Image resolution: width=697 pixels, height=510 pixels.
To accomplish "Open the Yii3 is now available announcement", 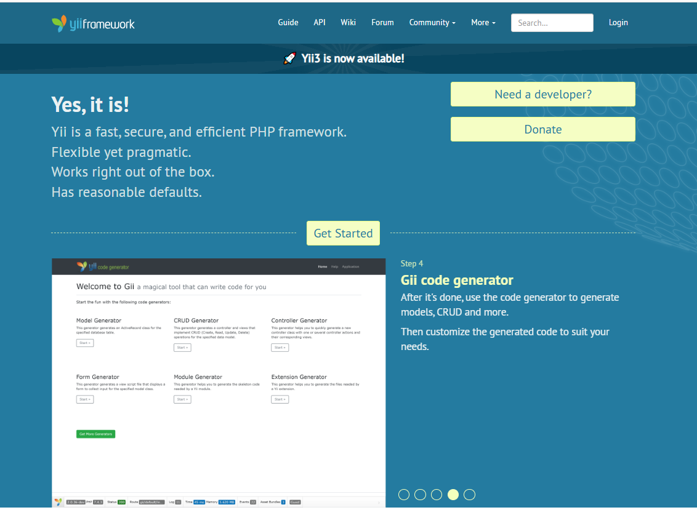I will 353,59.
